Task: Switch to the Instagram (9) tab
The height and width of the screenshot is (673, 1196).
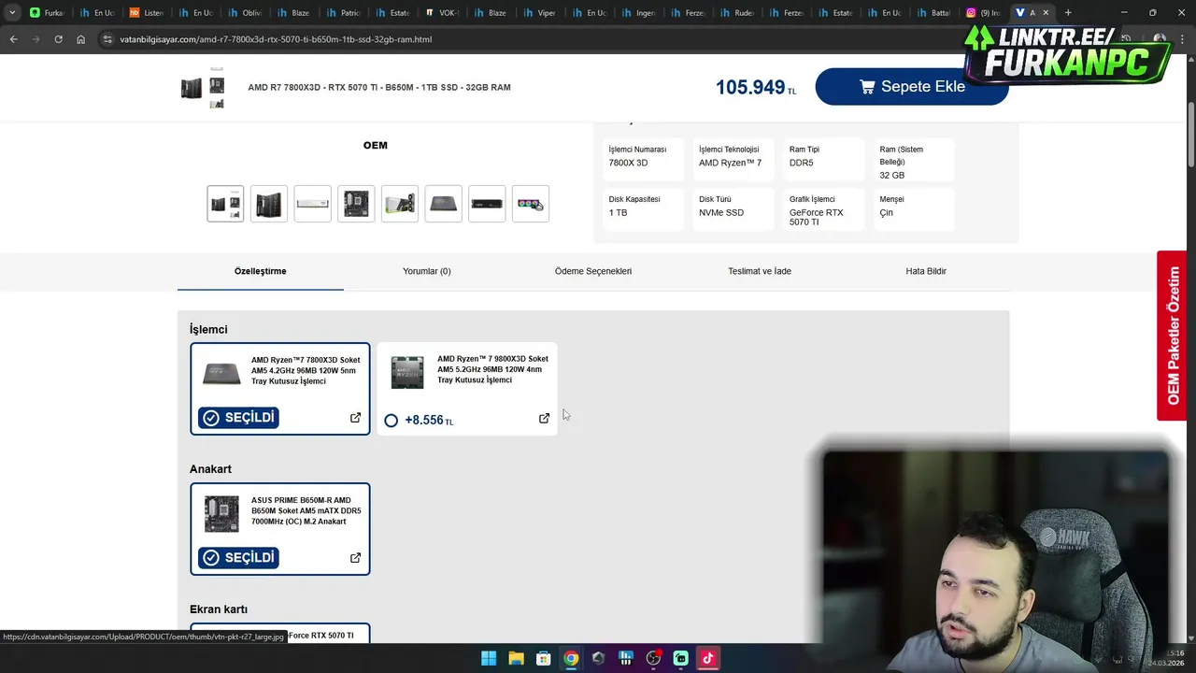Action: [x=983, y=13]
